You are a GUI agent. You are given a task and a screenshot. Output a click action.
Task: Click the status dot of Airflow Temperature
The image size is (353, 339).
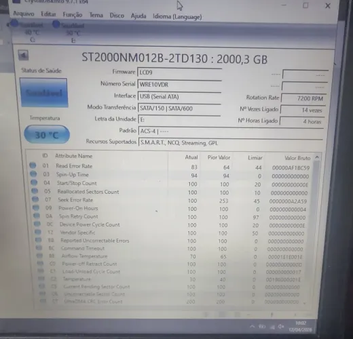pyautogui.click(x=39, y=256)
